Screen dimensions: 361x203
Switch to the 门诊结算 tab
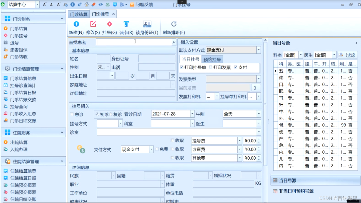(x=79, y=14)
